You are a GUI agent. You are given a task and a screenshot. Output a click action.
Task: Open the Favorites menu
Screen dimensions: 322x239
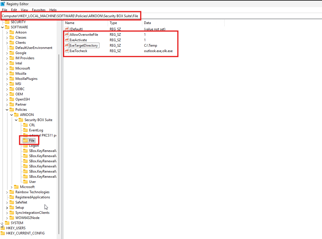pyautogui.click(x=39, y=10)
